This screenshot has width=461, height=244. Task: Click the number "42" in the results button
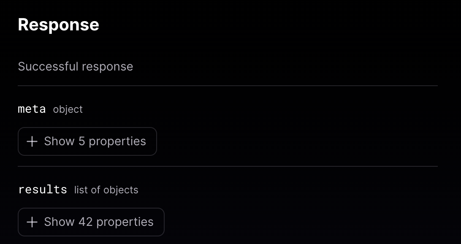[85, 222]
